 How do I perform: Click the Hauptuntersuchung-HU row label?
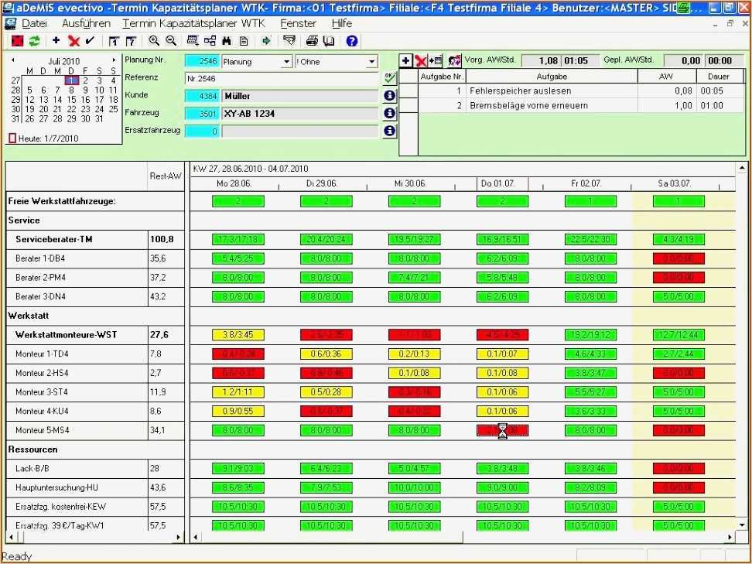[x=56, y=487]
